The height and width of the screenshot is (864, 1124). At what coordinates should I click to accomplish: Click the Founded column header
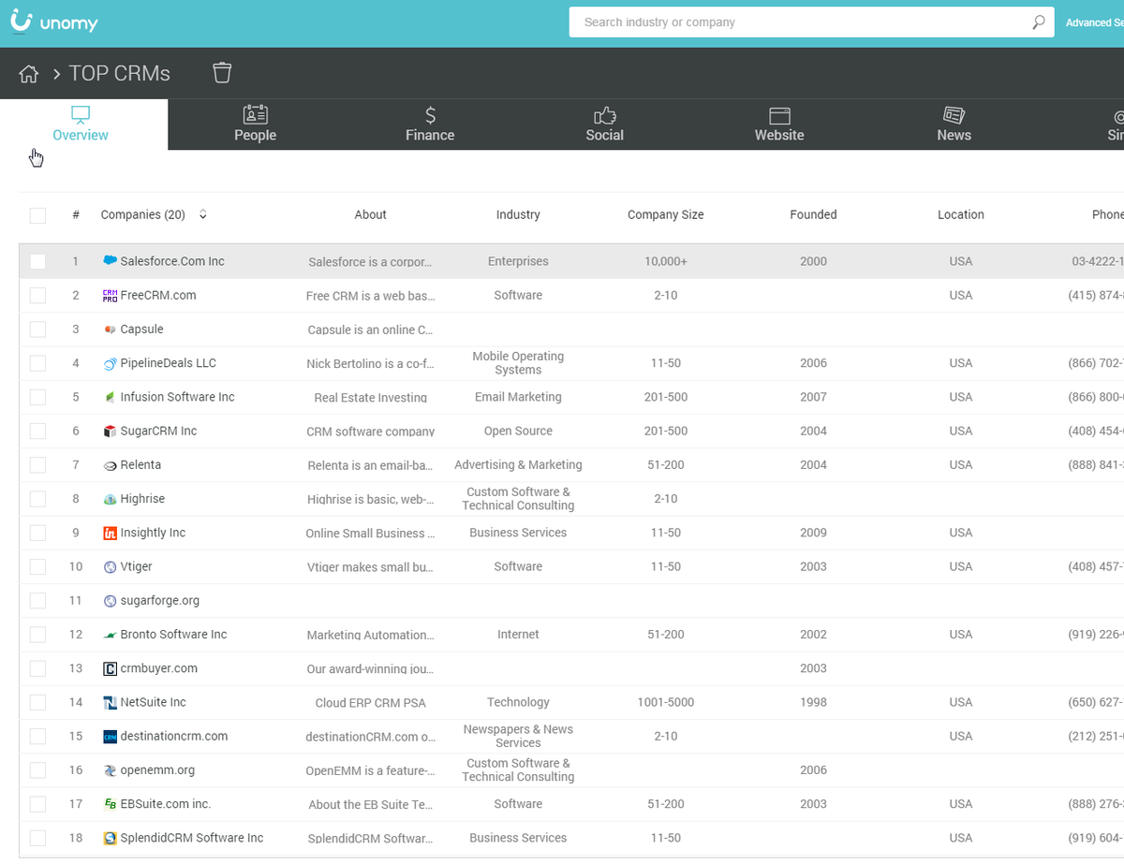point(813,214)
